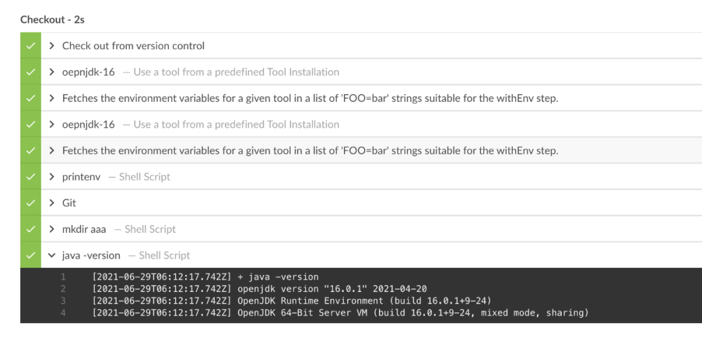702x338 pixels.
Task: Click the success status icon for the Git step
Action: point(30,203)
